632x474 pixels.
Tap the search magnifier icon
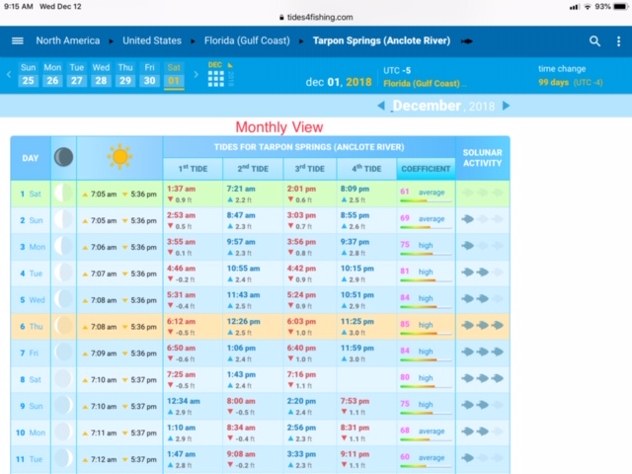click(x=594, y=40)
